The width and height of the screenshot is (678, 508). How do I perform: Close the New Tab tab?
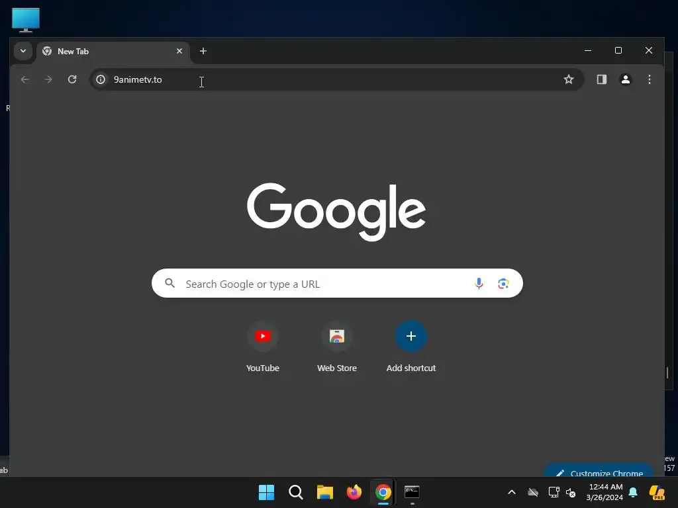pos(179,51)
